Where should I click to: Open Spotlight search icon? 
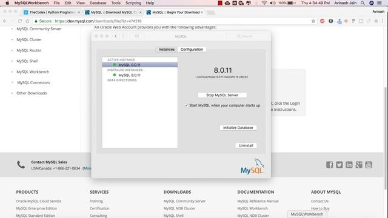363,3
